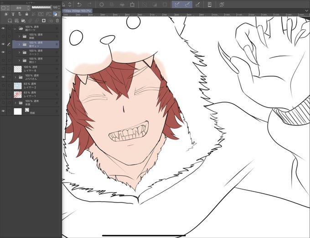Show the レイヤー 6 layer
Viewport: 310px width, 238px height.
tap(3, 69)
